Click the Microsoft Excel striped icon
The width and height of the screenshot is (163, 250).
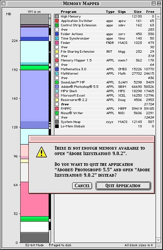(x=57, y=96)
